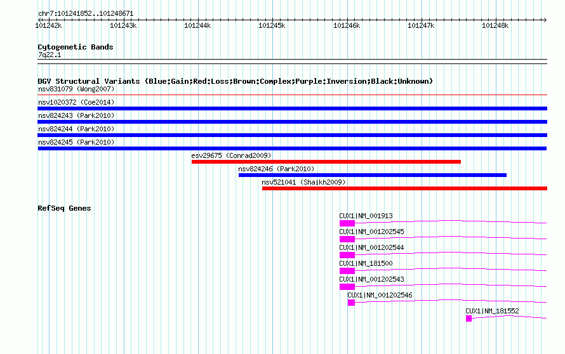Viewport: 565px width, 354px height.
Task: Click the chr7:101241852..101248671 region label
Action: click(x=86, y=14)
